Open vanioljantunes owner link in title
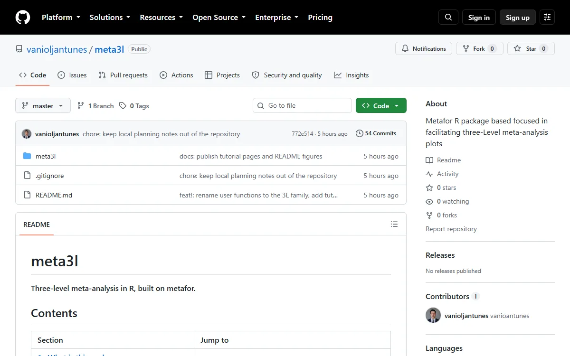The image size is (570, 356). 57,49
